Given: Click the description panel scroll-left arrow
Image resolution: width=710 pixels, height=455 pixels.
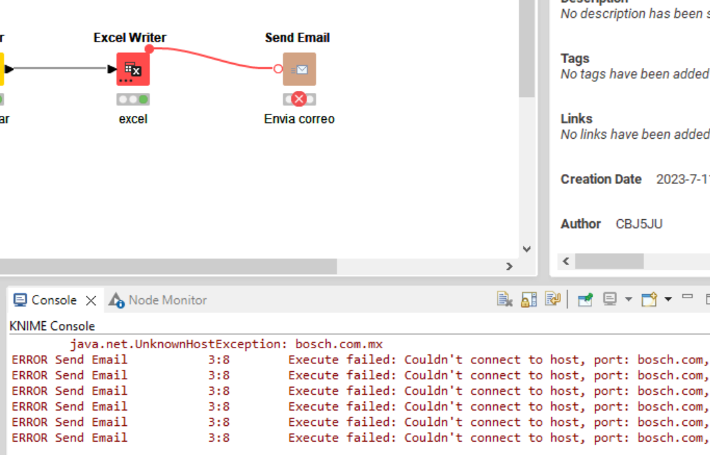Looking at the screenshot, I should pyautogui.click(x=566, y=261).
